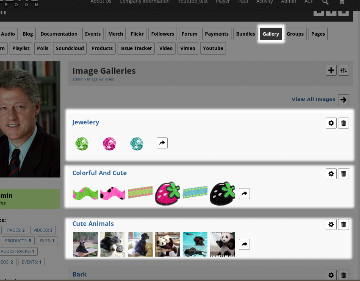
Task: Click the View All Images link
Action: click(313, 99)
